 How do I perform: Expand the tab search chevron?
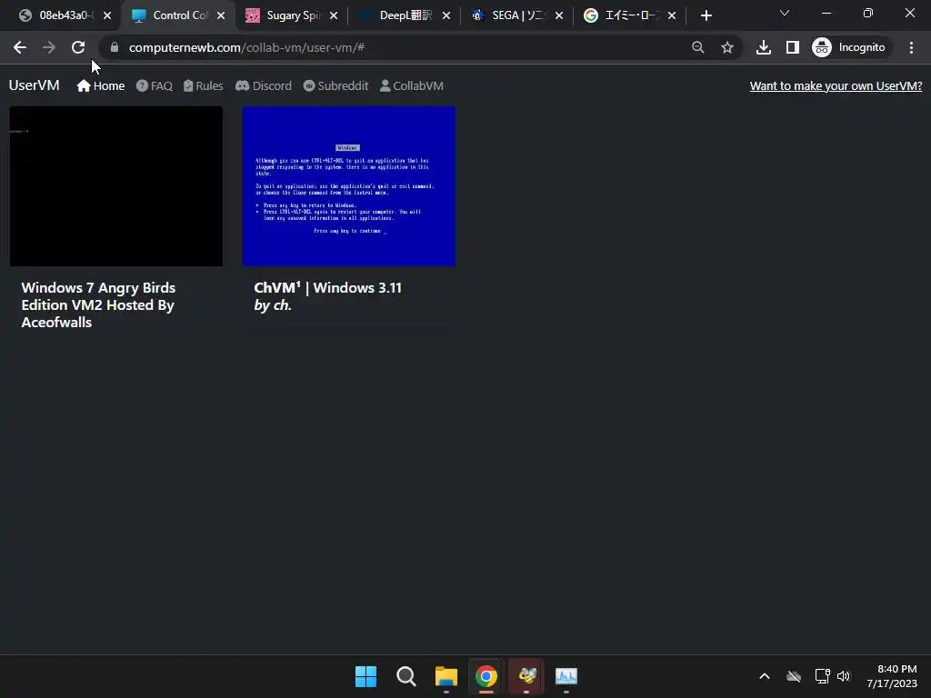(785, 13)
